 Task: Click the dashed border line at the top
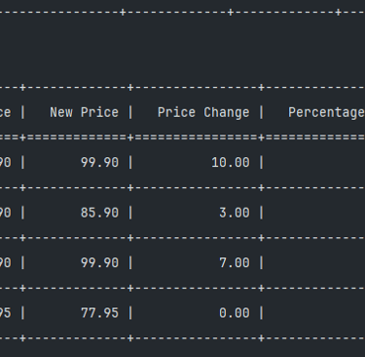pos(182,13)
